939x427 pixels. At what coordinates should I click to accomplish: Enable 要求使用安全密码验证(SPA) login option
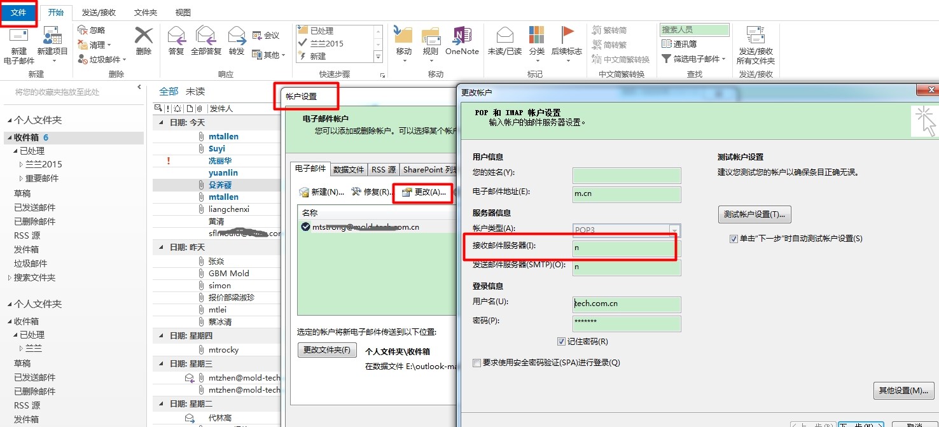[x=476, y=362]
